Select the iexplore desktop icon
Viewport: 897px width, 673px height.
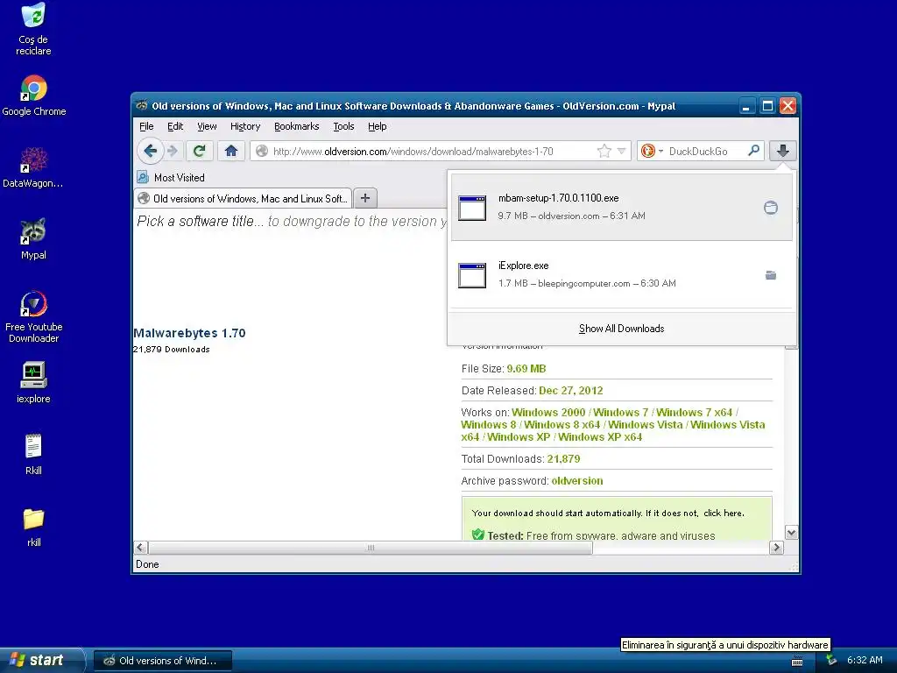point(33,383)
